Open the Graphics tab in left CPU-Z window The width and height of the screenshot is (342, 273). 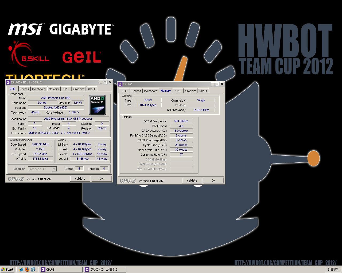(x=79, y=89)
